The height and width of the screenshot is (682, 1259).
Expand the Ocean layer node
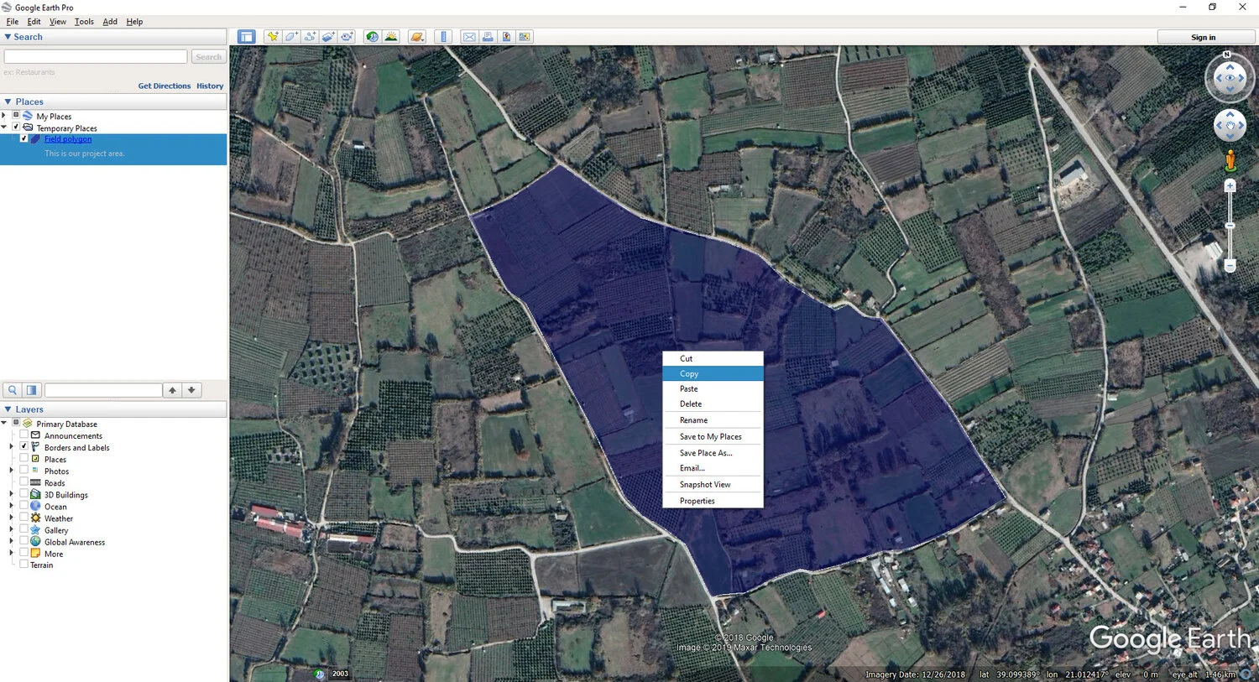click(12, 506)
